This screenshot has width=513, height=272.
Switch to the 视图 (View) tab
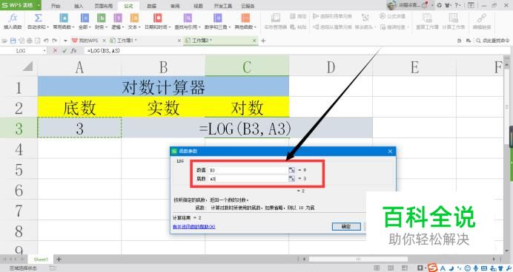click(198, 6)
